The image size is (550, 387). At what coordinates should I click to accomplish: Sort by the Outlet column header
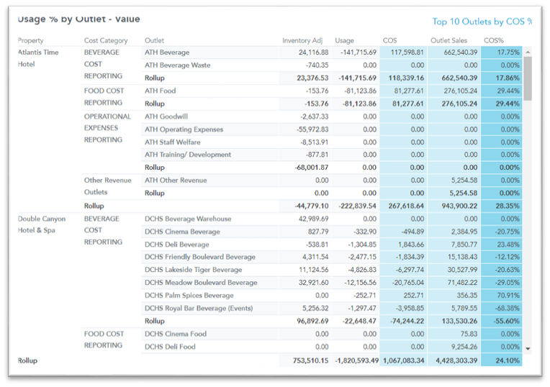(x=154, y=41)
